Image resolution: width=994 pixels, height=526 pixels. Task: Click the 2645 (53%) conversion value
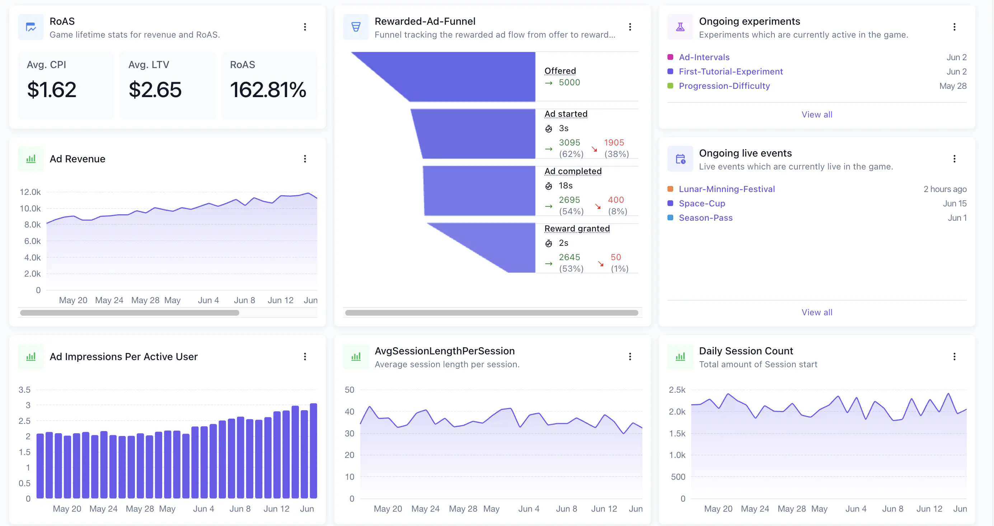tap(571, 263)
